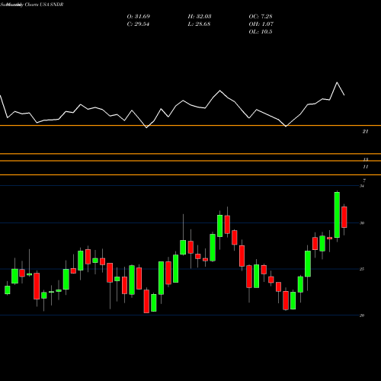
Task: Click the orange level label '11'
Action: 366,167
